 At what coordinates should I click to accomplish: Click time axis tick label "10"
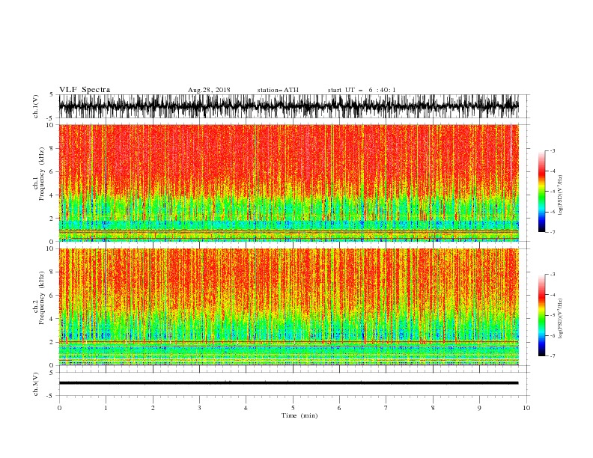pyautogui.click(x=526, y=408)
